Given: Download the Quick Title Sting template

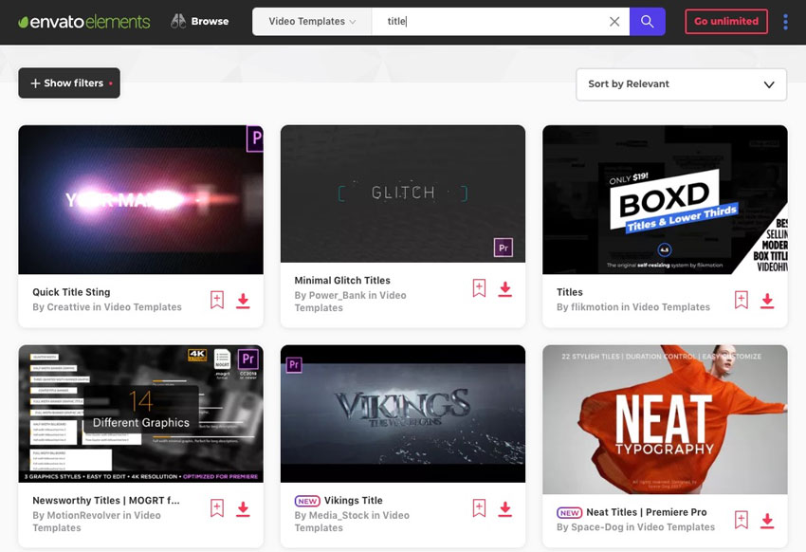Looking at the screenshot, I should click(243, 301).
